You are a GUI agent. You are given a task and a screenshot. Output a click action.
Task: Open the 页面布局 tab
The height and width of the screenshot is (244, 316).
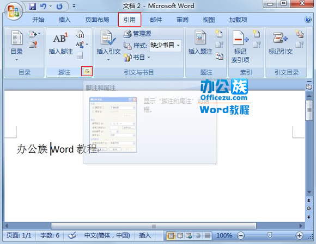click(x=97, y=20)
